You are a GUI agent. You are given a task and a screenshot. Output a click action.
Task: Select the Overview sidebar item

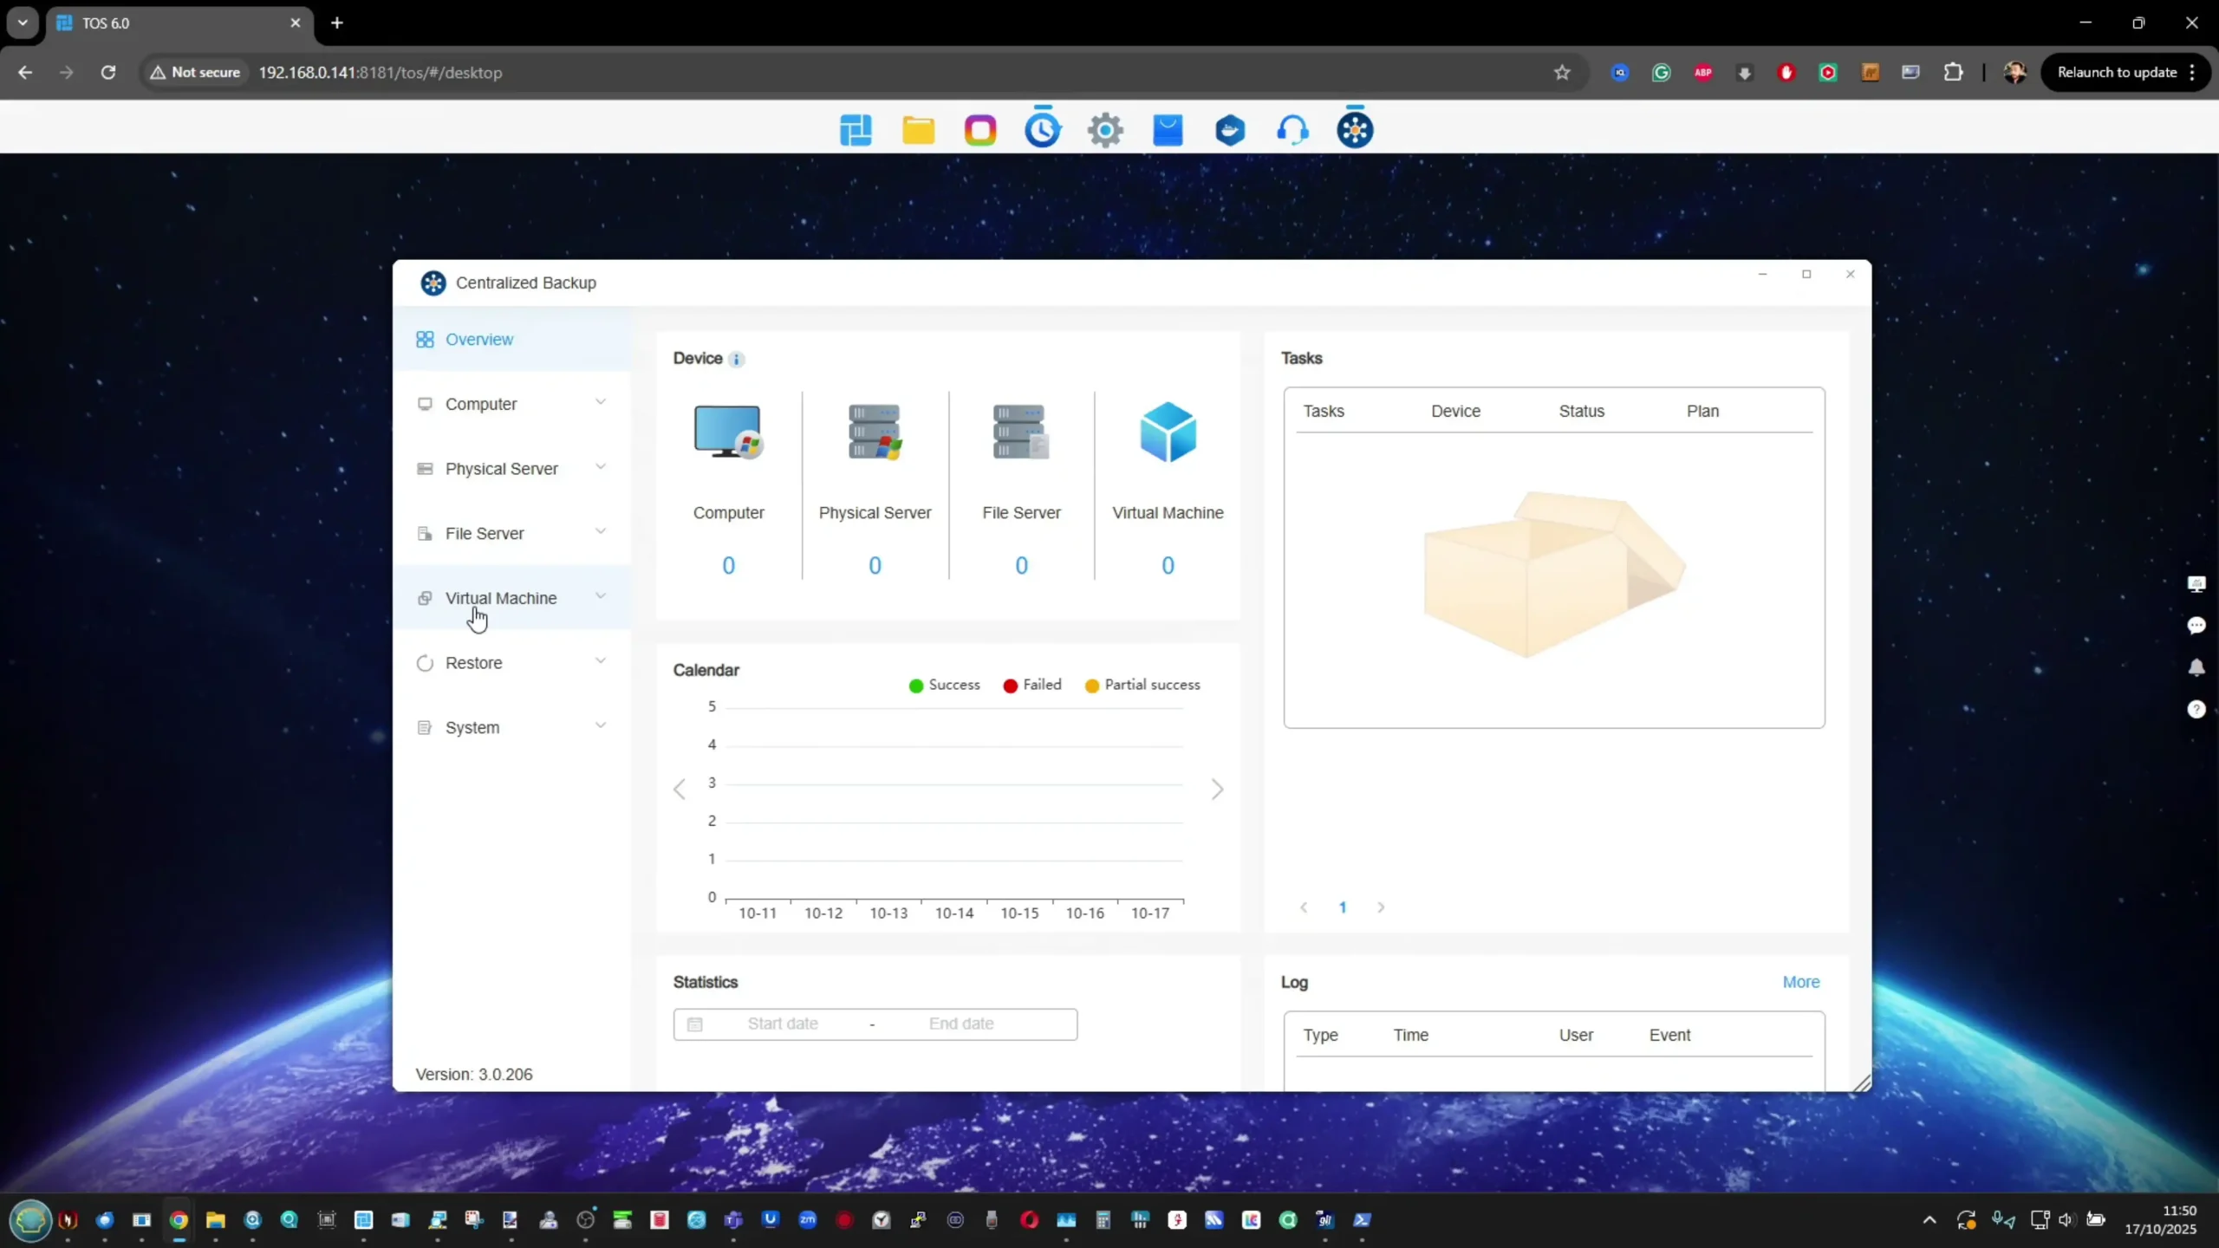pos(478,340)
